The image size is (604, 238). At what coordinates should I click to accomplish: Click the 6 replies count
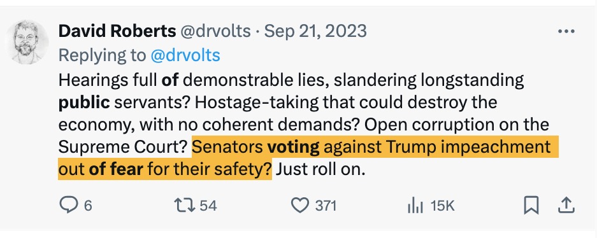point(88,206)
